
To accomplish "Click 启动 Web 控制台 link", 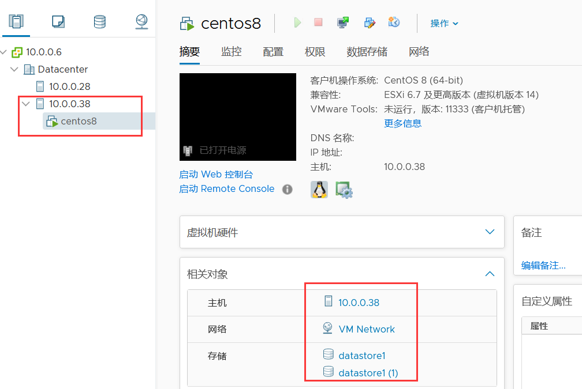I will click(x=216, y=174).
